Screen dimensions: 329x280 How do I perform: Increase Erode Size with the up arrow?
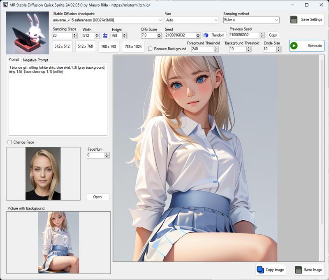point(279,48)
